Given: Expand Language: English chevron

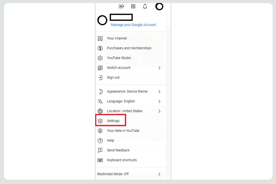Looking at the screenshot, I should (x=159, y=102).
